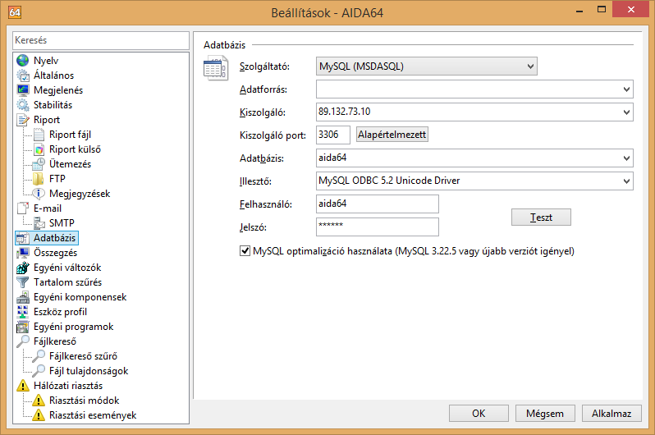Screen dimensions: 655x435
Task: Click the Megjelenés monitor icon
Action: click(x=22, y=89)
